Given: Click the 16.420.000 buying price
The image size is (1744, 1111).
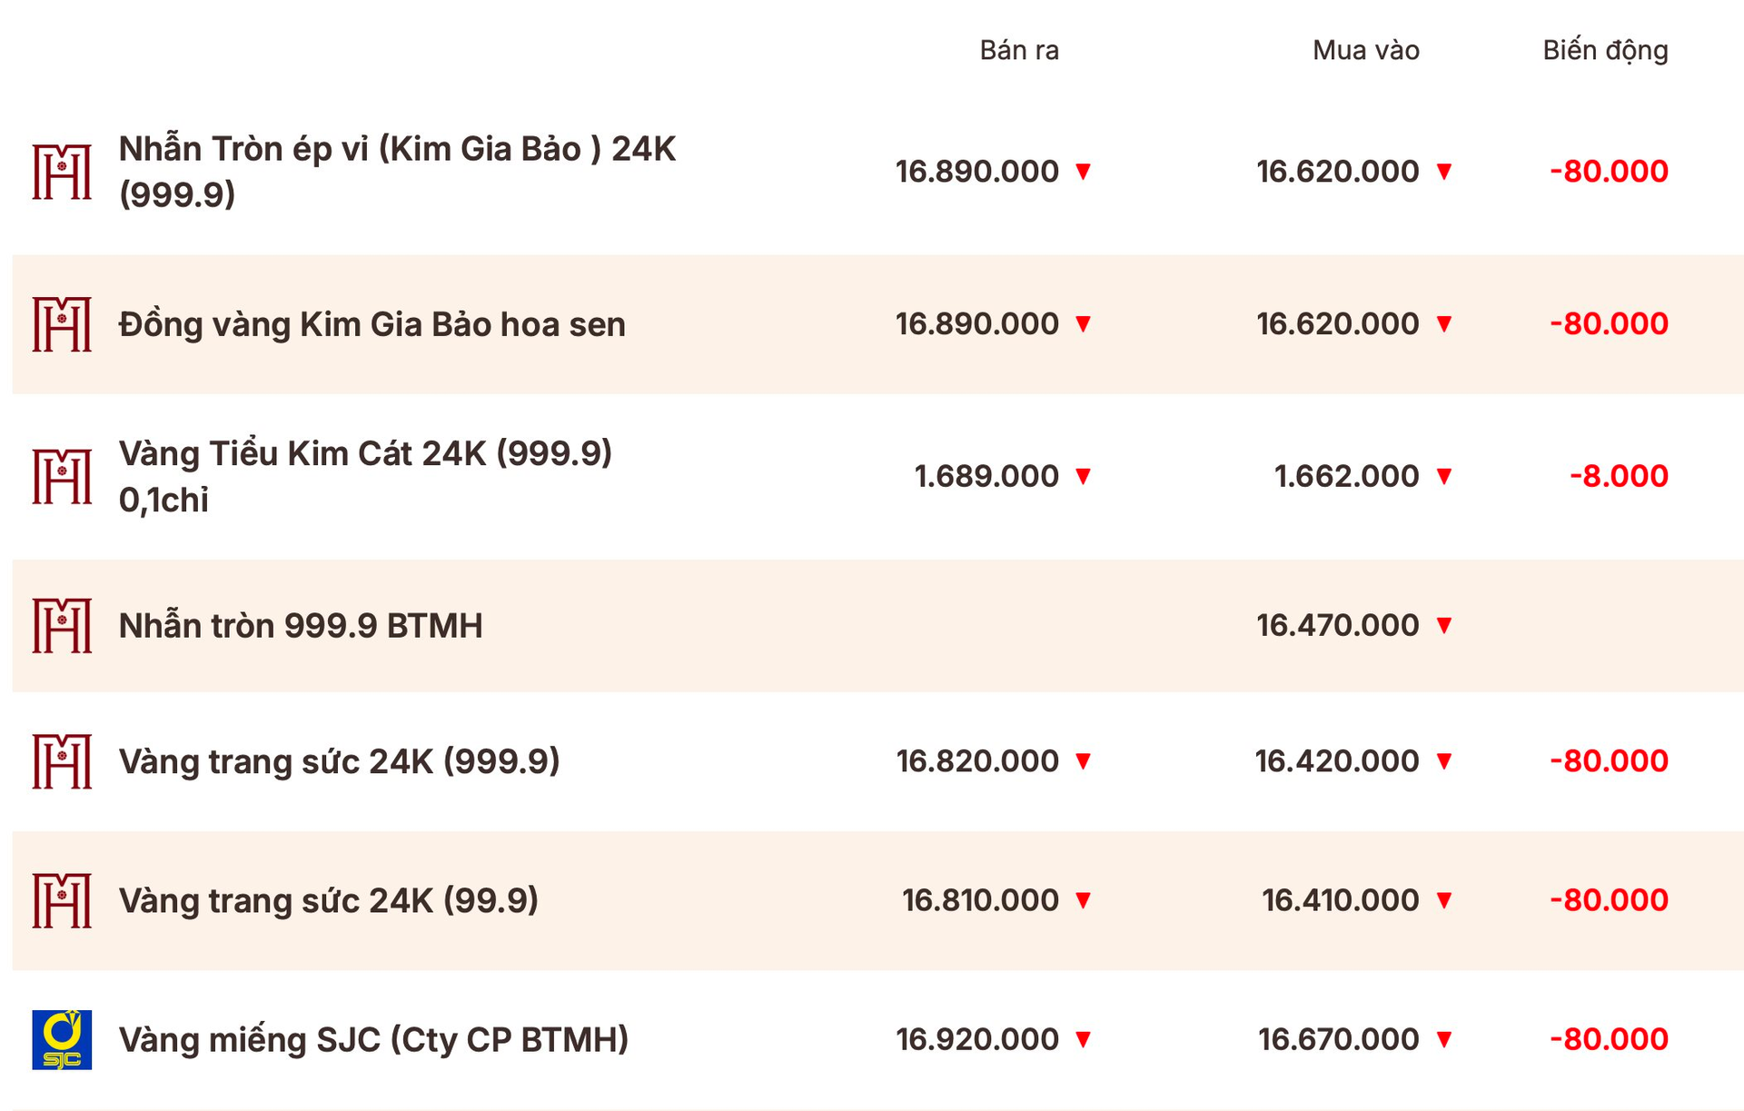Looking at the screenshot, I should coord(1336,761).
